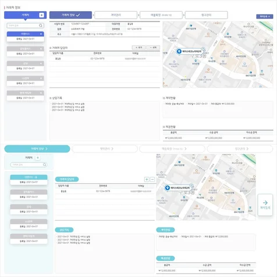Open the 청구관리 tab in the blue layout

207,15
